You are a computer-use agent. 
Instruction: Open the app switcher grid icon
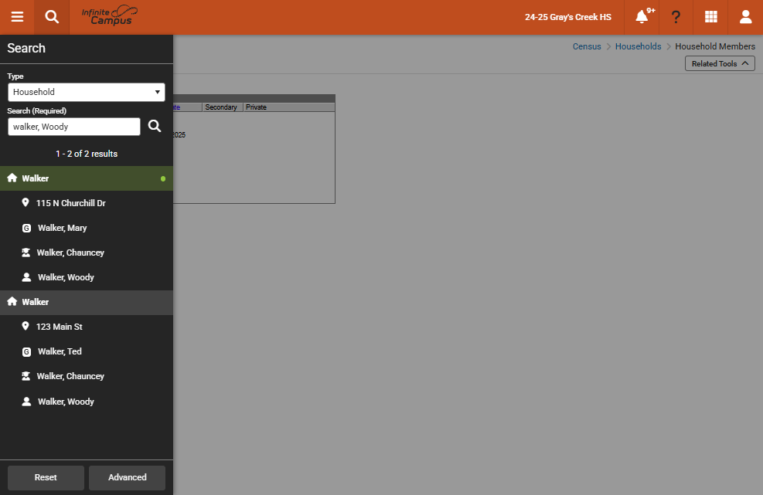pos(711,17)
